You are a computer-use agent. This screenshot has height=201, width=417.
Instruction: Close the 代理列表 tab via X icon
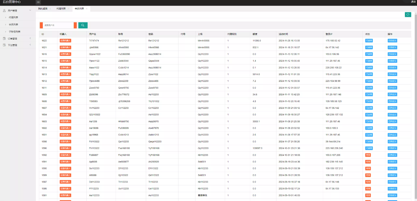pos(68,9)
